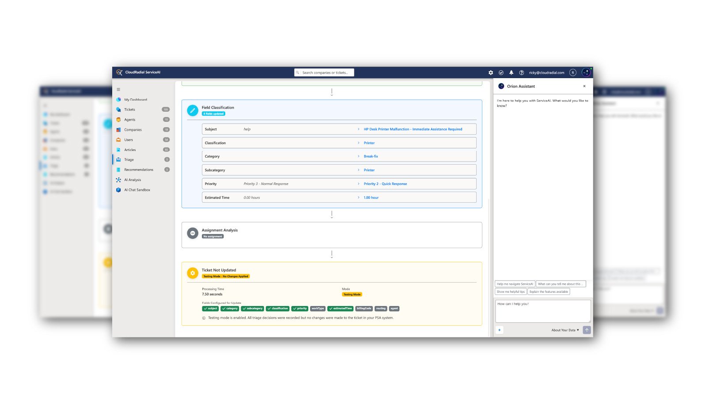Click the Field Classification pencil icon

(193, 110)
